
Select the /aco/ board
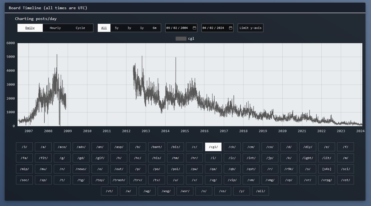pos(62,147)
